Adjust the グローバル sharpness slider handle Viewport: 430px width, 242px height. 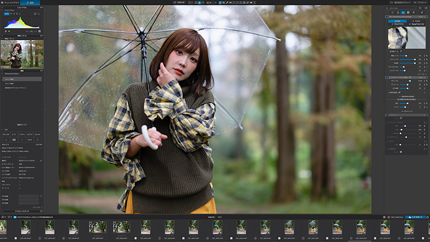410,81
